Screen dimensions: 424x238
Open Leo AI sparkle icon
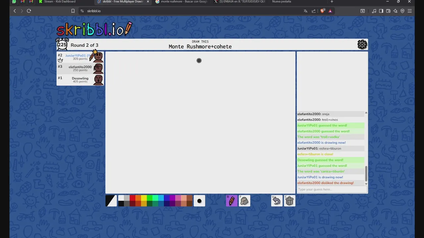click(x=395, y=11)
